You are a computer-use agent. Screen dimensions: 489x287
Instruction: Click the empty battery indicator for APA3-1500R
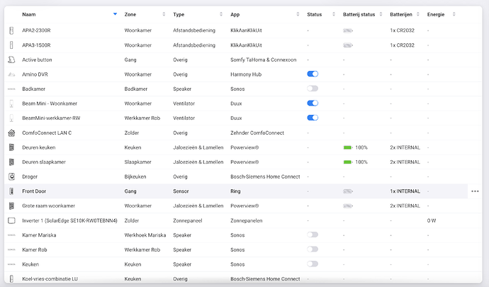click(348, 45)
